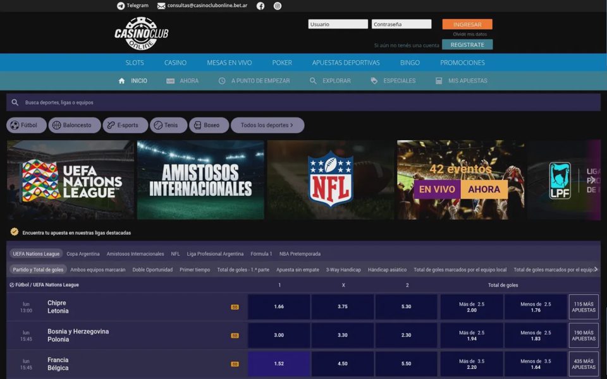Click the stats icon for Chipre vs Letonia
The height and width of the screenshot is (379, 607).
click(x=235, y=307)
